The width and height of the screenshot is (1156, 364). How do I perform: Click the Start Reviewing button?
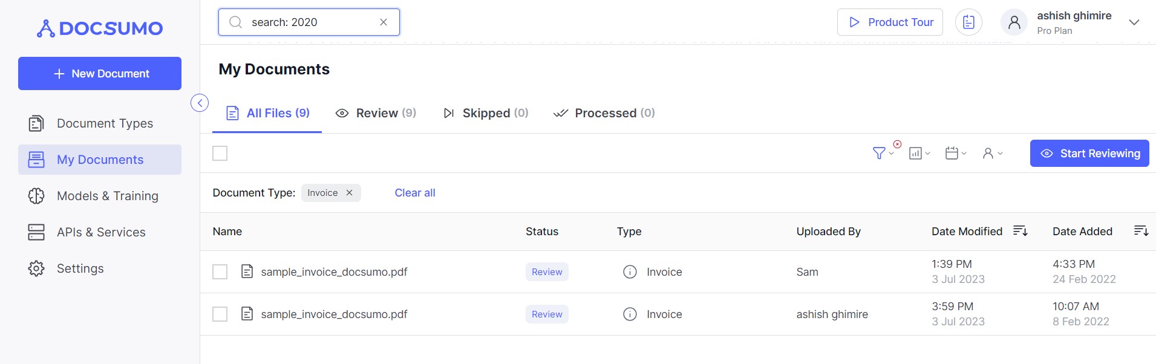1089,154
